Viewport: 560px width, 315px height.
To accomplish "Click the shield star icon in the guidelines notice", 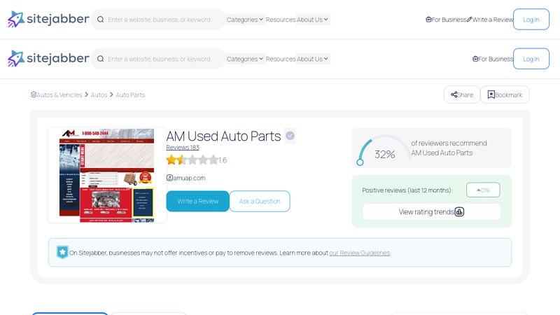I will coord(62,252).
